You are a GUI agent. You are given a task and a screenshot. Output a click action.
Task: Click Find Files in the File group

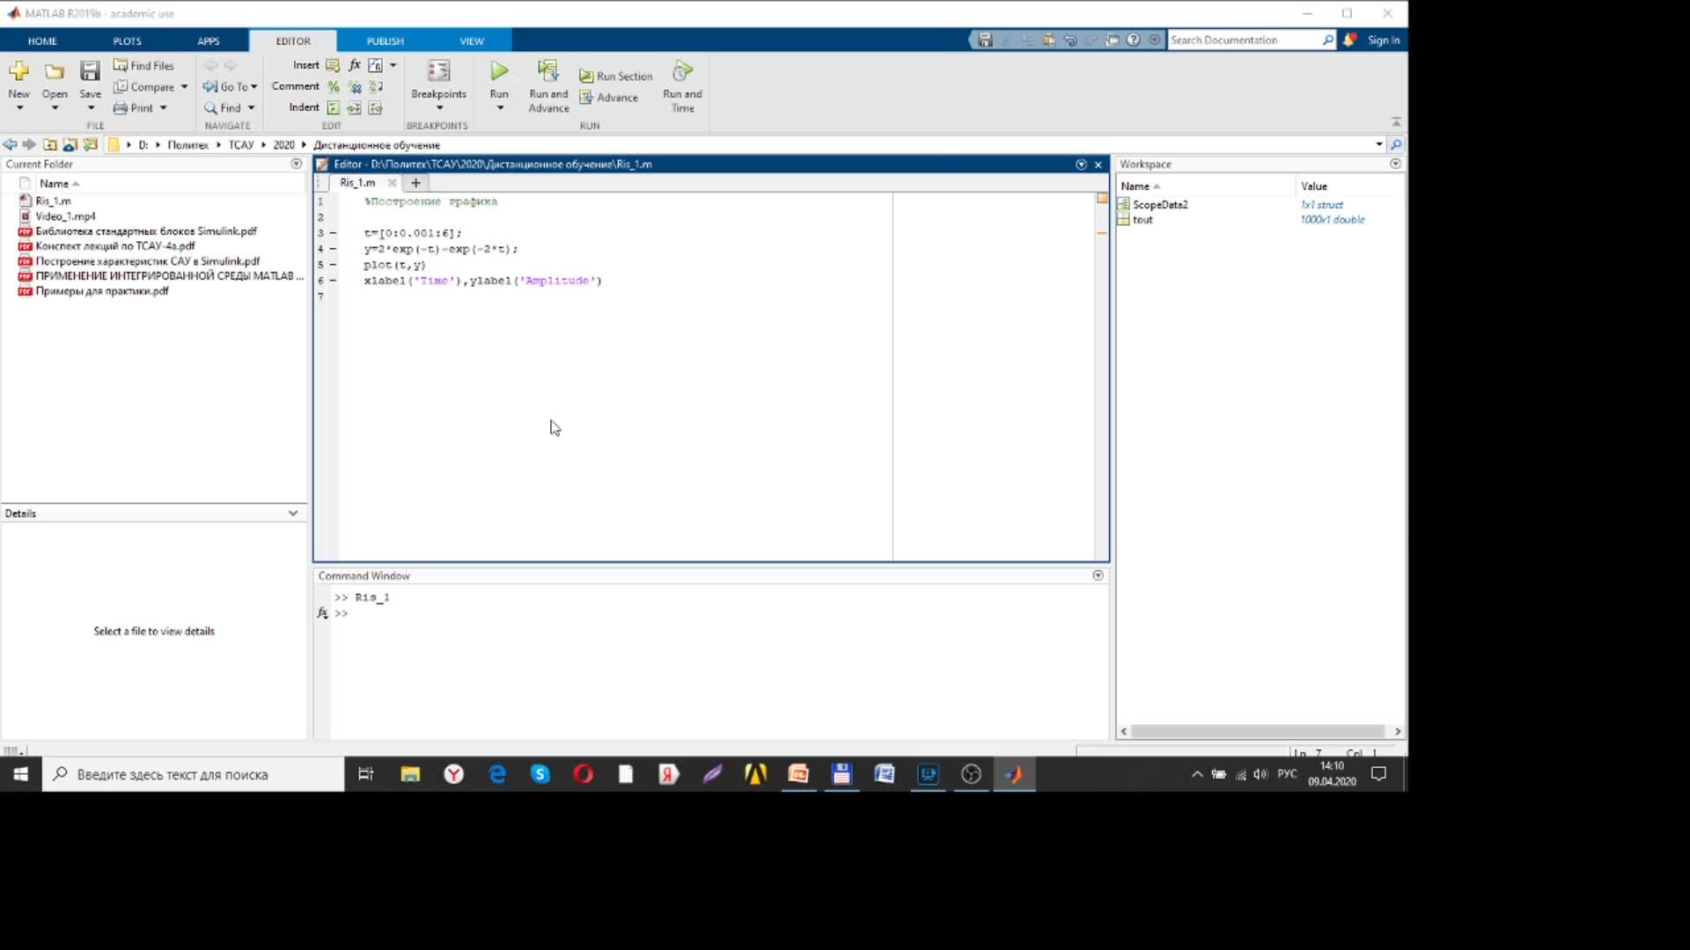(x=143, y=65)
